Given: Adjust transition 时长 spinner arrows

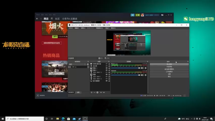Looking at the screenshot, I should (x=88, y=67).
